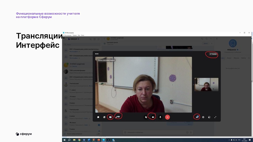End the call with red button
Image resolution: width=253 pixels, height=142 pixels.
tap(168, 117)
